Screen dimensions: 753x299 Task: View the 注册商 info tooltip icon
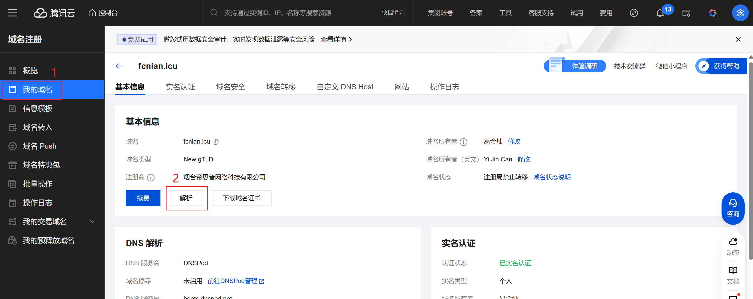(x=151, y=178)
